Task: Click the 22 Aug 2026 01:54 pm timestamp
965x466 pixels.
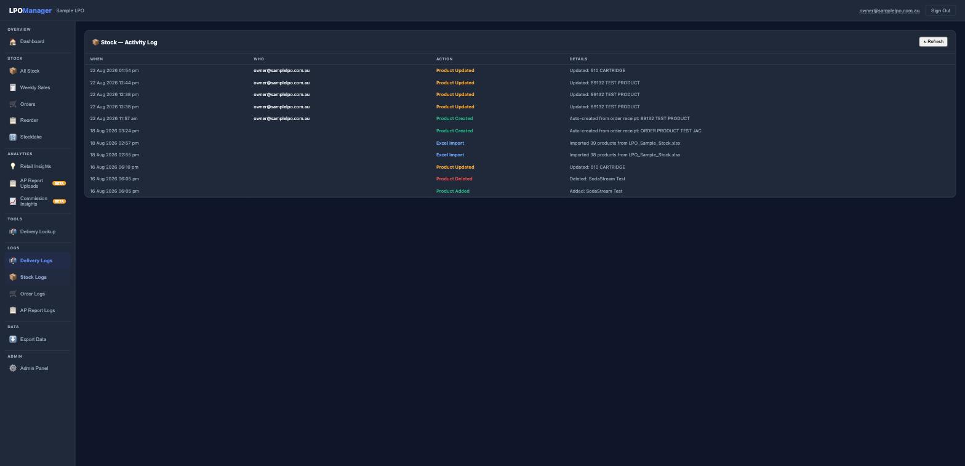Action: 114,71
